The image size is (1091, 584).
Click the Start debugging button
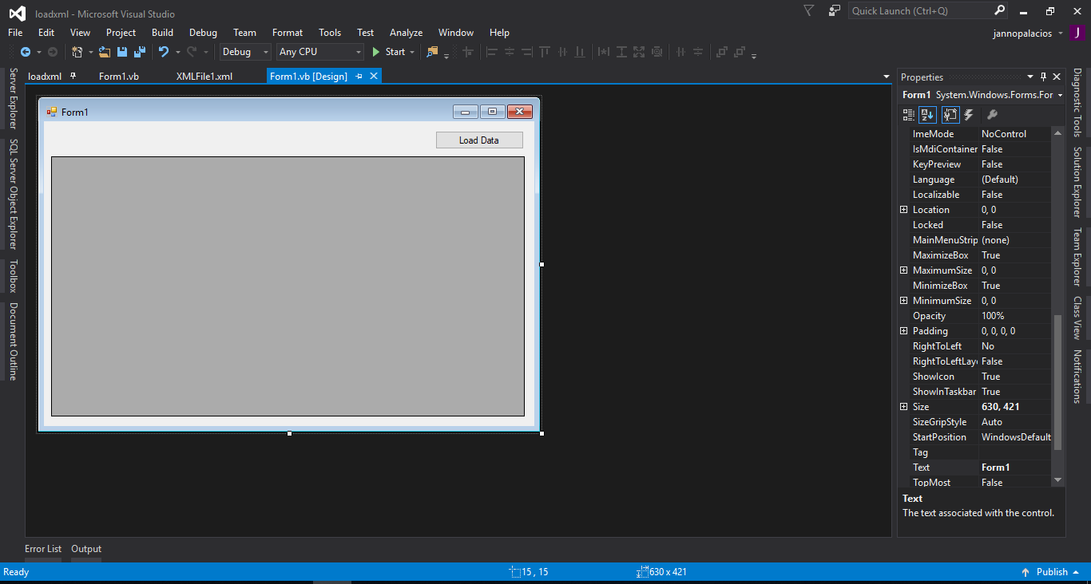[389, 52]
